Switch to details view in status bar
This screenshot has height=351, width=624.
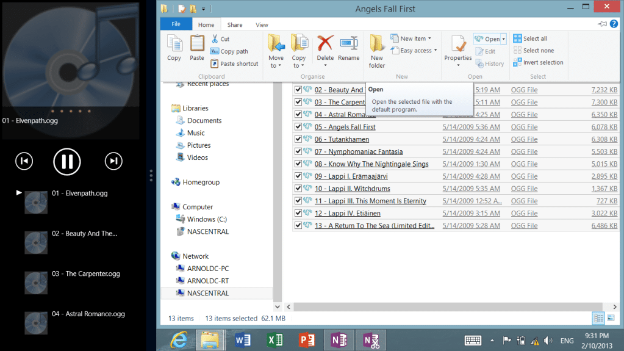click(x=598, y=318)
